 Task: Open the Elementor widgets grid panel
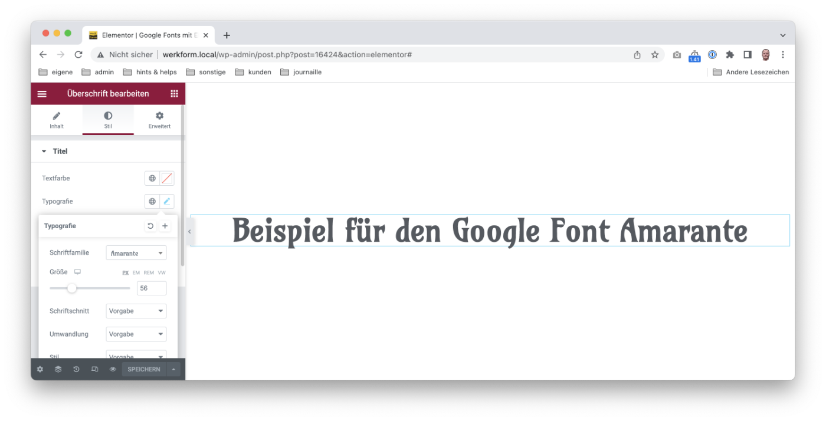click(x=174, y=94)
